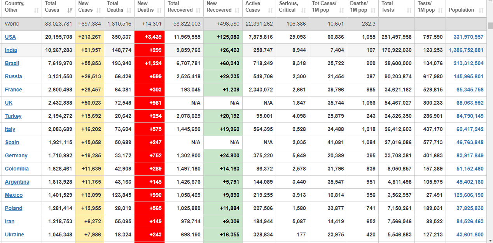
Task: Go to Germany country page
Action: click(16, 155)
